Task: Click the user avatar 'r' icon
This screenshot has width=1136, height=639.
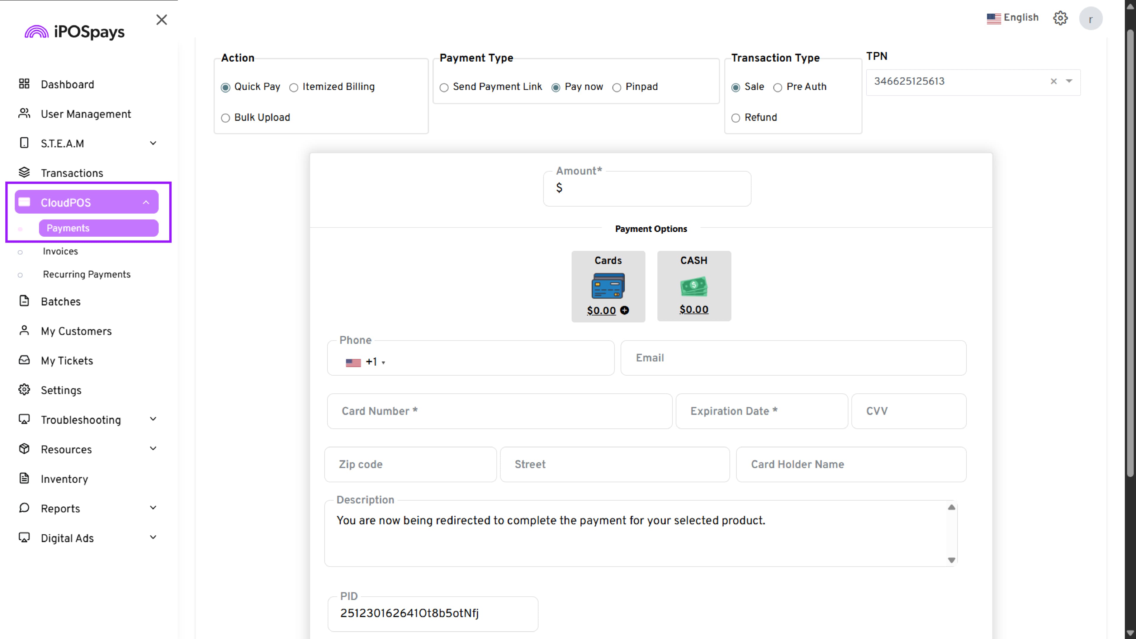Action: coord(1090,19)
